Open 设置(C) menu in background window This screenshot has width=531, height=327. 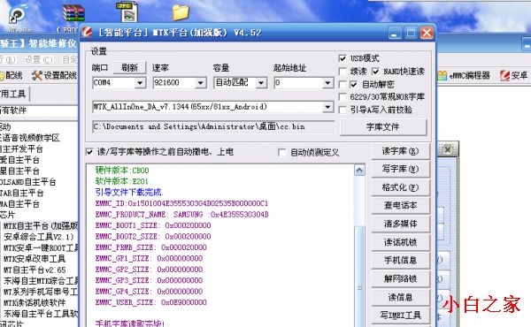click(39, 60)
